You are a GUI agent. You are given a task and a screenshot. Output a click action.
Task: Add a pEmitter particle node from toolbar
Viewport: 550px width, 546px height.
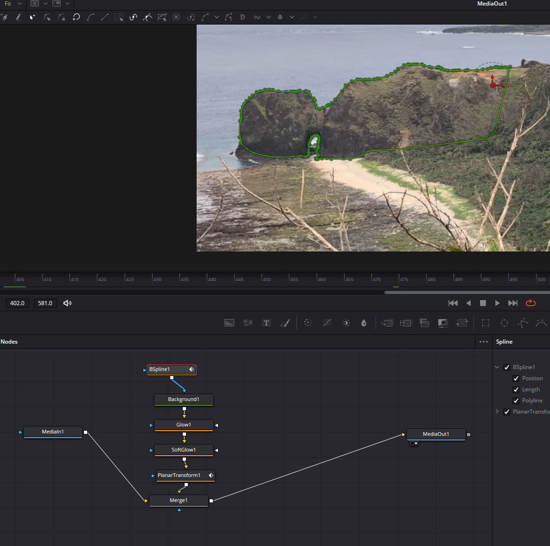pos(308,323)
